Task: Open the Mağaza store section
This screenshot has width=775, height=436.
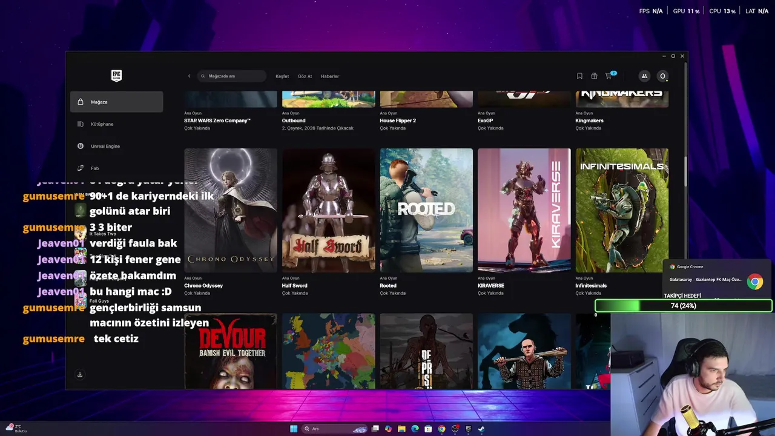Action: [x=116, y=102]
